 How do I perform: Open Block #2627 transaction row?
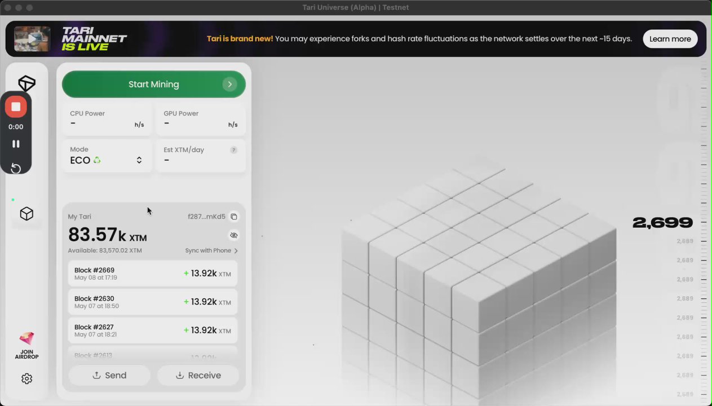pyautogui.click(x=153, y=330)
